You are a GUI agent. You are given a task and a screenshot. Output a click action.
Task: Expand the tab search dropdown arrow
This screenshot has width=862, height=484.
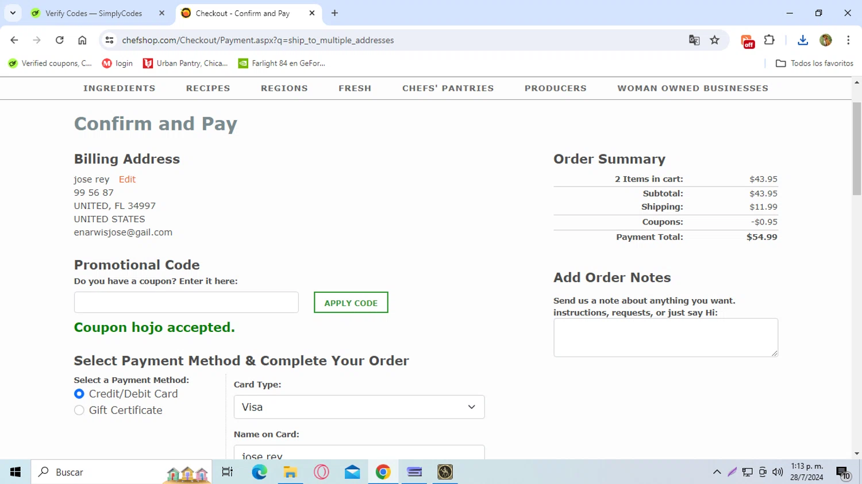13,13
